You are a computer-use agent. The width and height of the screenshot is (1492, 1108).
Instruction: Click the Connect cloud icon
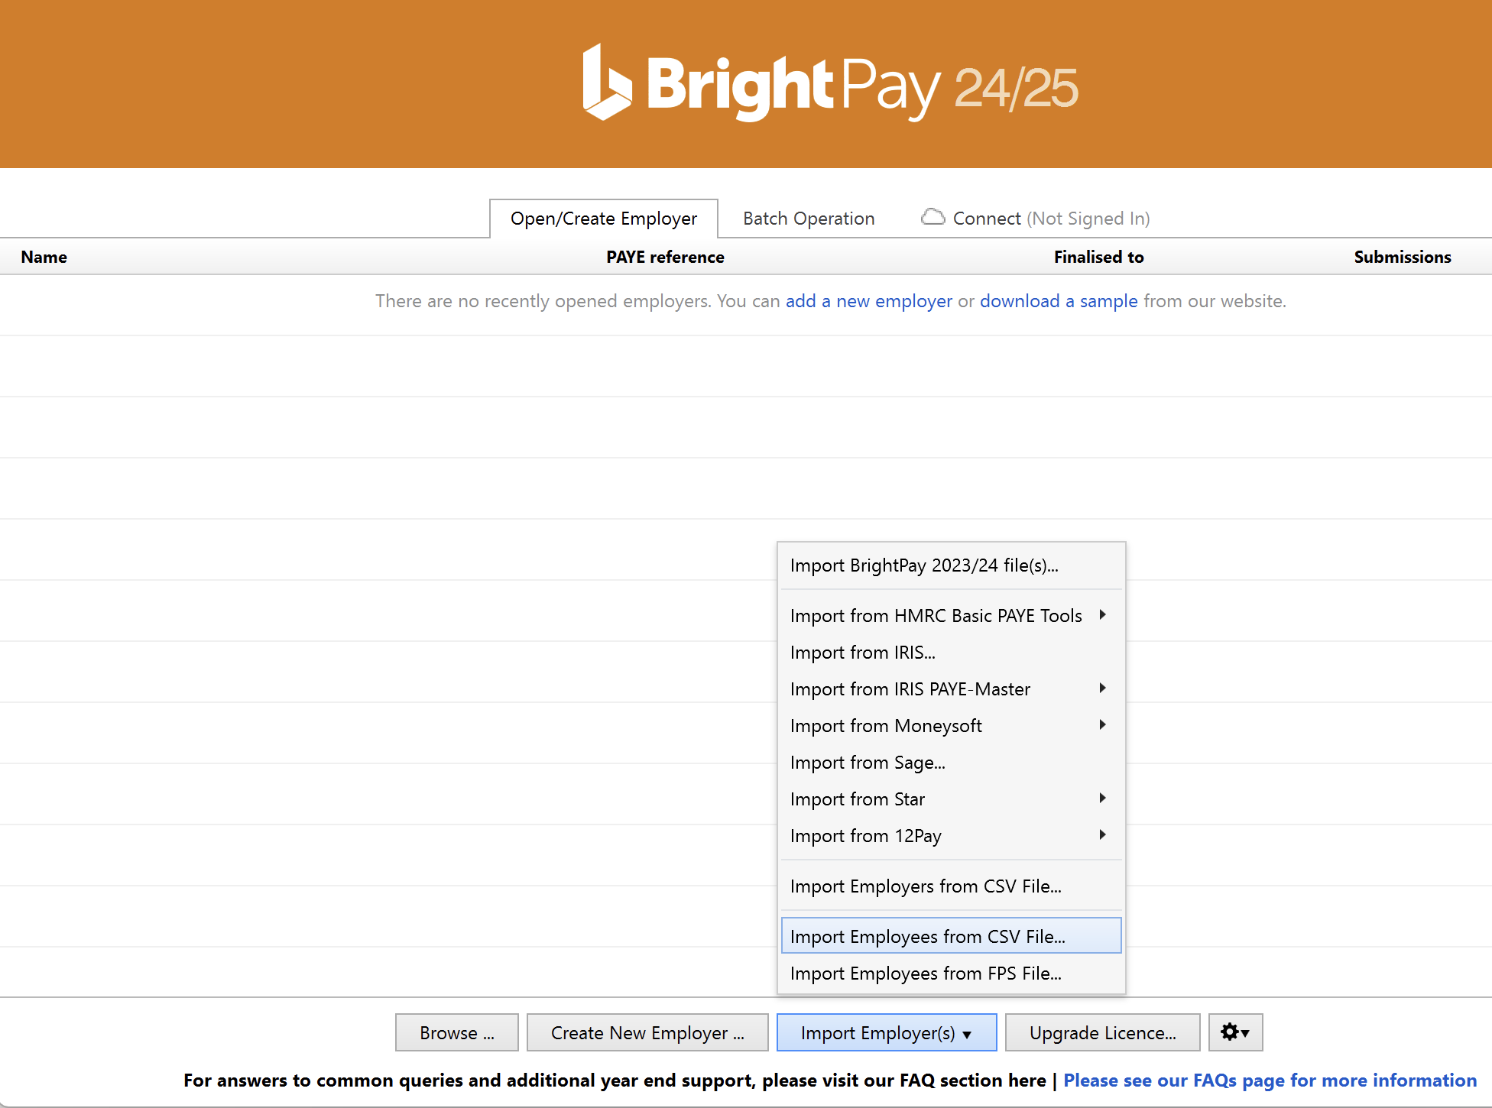pyautogui.click(x=932, y=217)
